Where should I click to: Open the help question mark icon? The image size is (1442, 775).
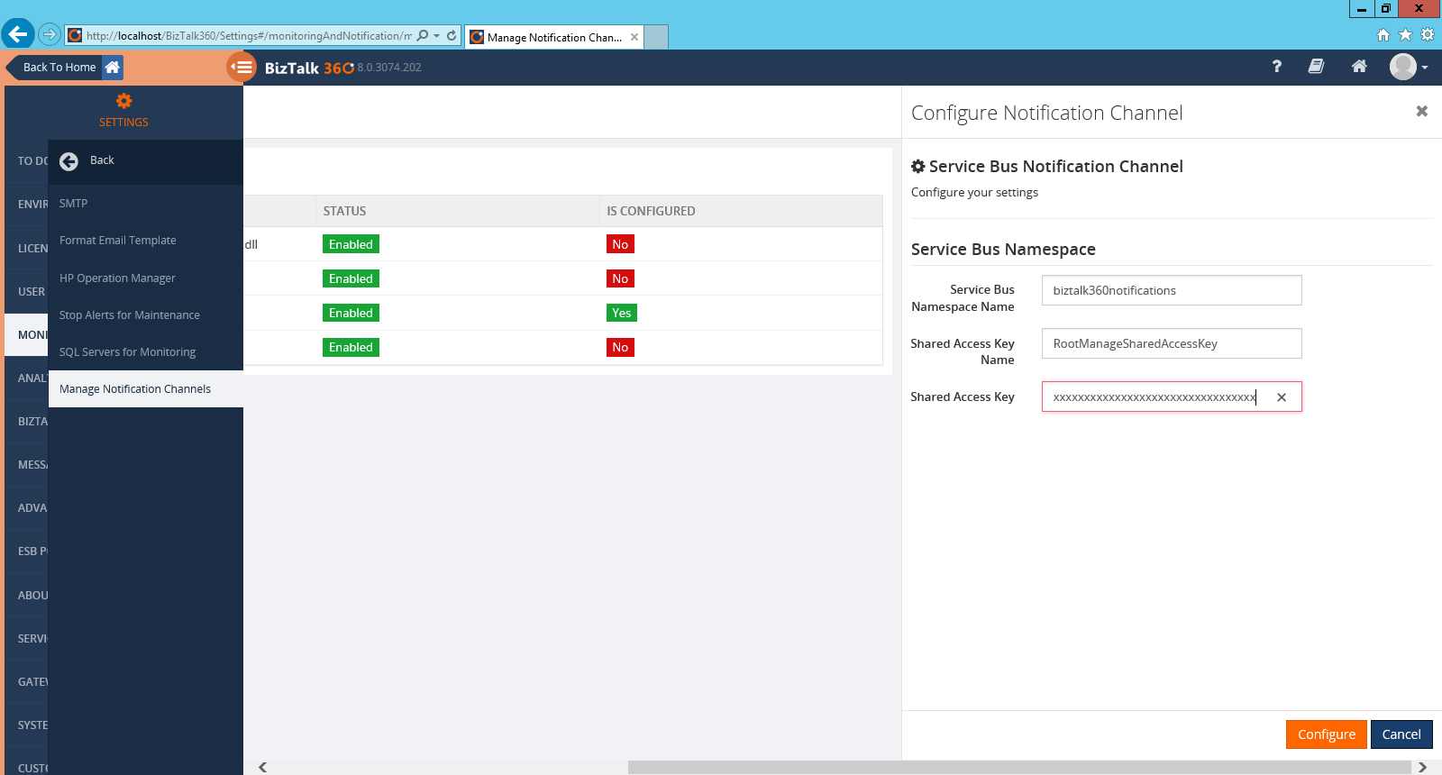[1276, 67]
